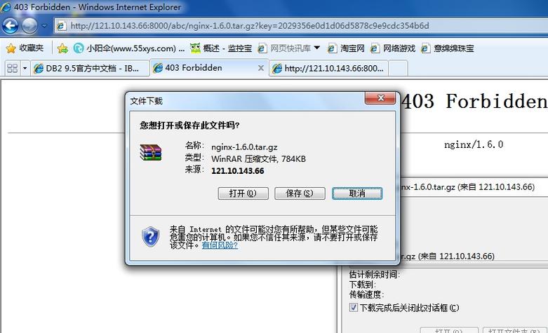Click the browser Back arrow button
The image size is (548, 333).
click(x=10, y=25)
